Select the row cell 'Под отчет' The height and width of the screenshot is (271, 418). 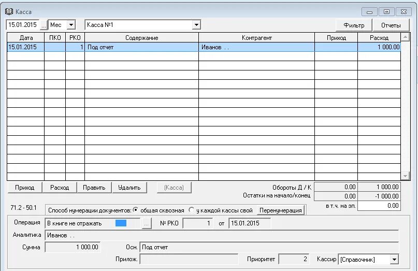[141, 47]
